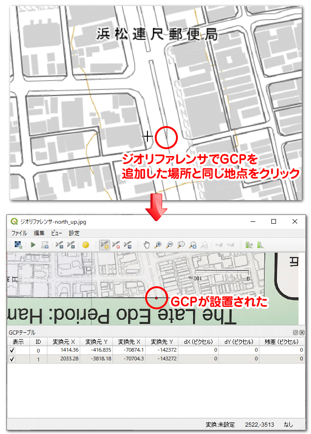Click the Load GCP Points icon
Viewport: 311px width, 434px height.
tap(59, 245)
